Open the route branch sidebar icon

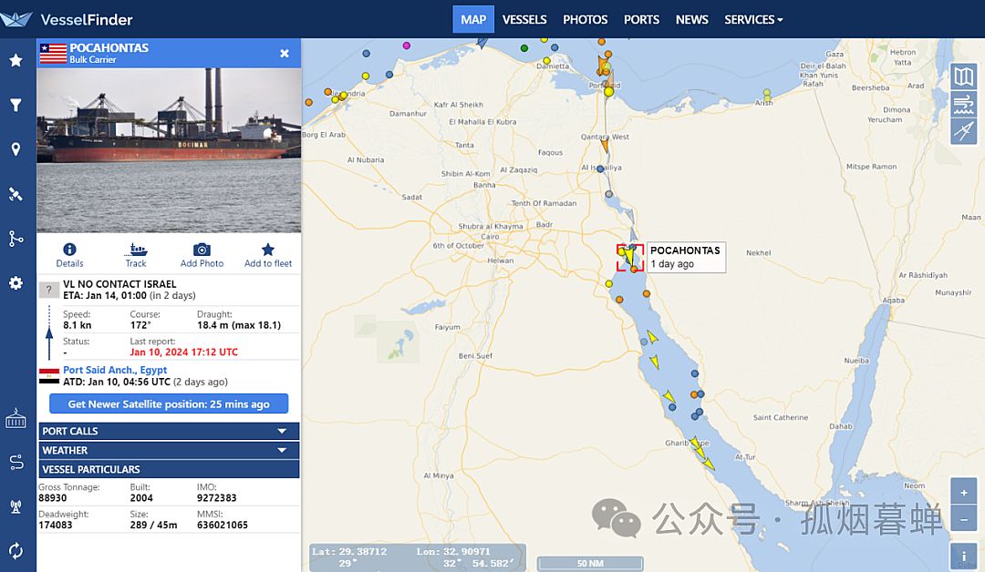16,239
